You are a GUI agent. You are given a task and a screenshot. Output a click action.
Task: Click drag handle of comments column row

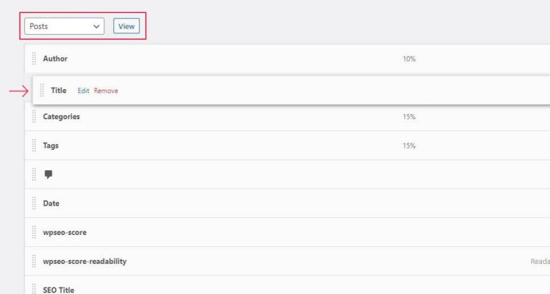point(34,174)
